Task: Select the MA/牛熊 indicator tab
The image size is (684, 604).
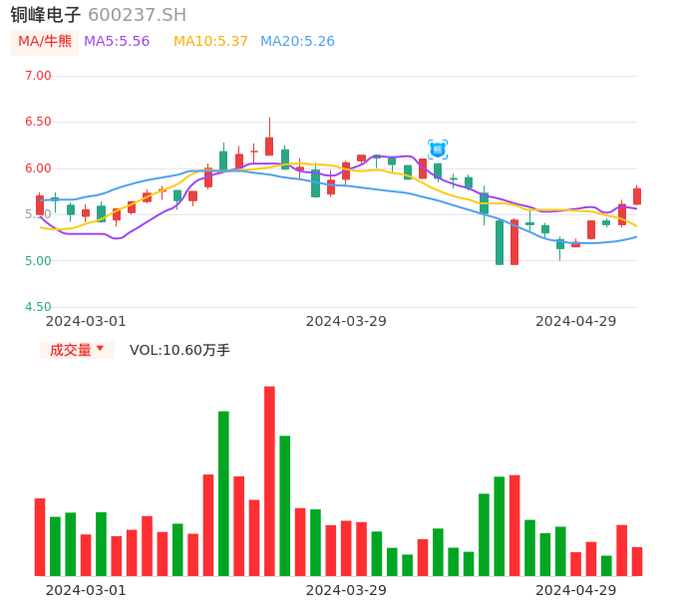Action: coord(45,42)
